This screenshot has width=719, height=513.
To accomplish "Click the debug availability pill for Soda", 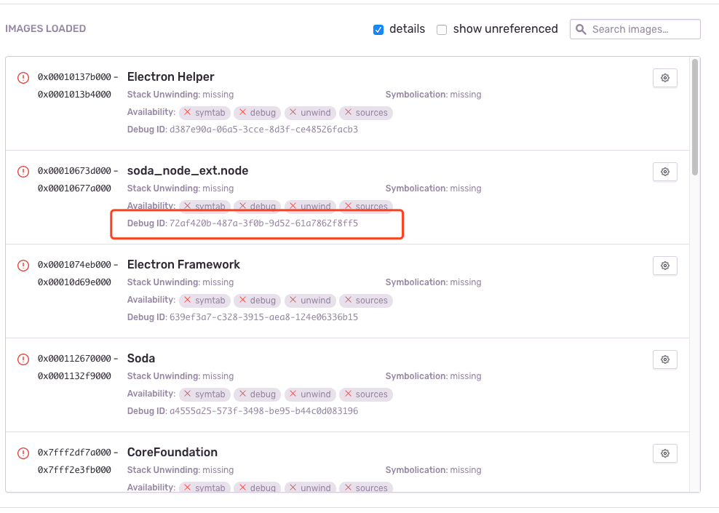I will [x=257, y=394].
